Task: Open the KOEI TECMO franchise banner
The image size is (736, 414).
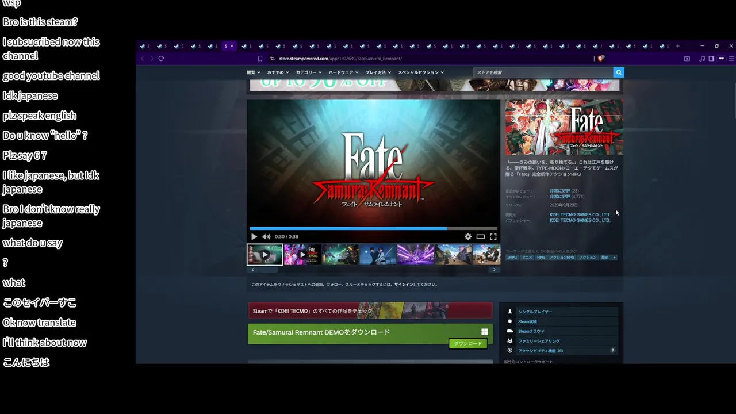Action: coord(370,310)
